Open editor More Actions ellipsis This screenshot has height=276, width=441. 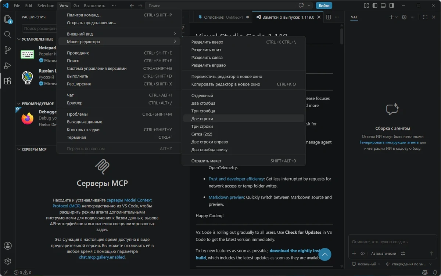(x=337, y=17)
